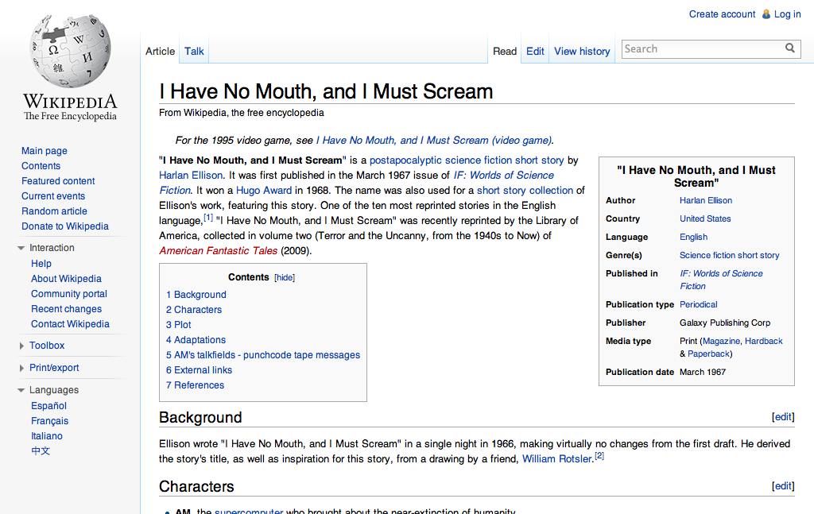814x514 pixels.
Task: Click footnote reference [2]
Action: [599, 455]
